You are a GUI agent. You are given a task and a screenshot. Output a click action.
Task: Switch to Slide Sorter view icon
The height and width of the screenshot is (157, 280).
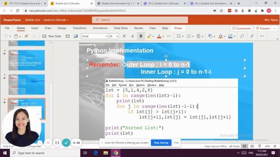[x=252, y=147]
